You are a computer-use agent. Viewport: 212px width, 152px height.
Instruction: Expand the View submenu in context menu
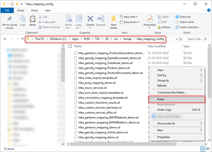177,70
